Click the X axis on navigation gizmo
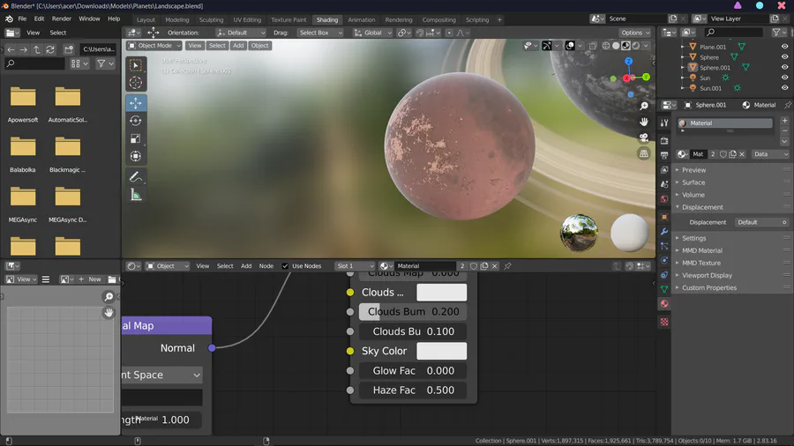Image resolution: width=794 pixels, height=446 pixels. tap(627, 78)
